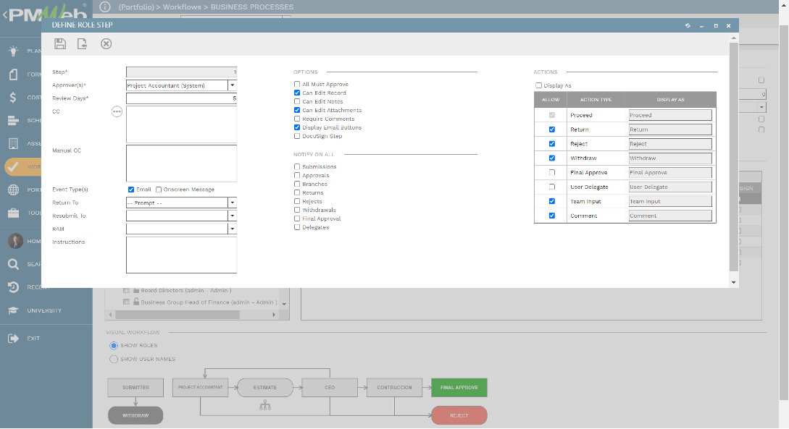
Task: Disallow the Reject action checkbox
Action: (552, 144)
